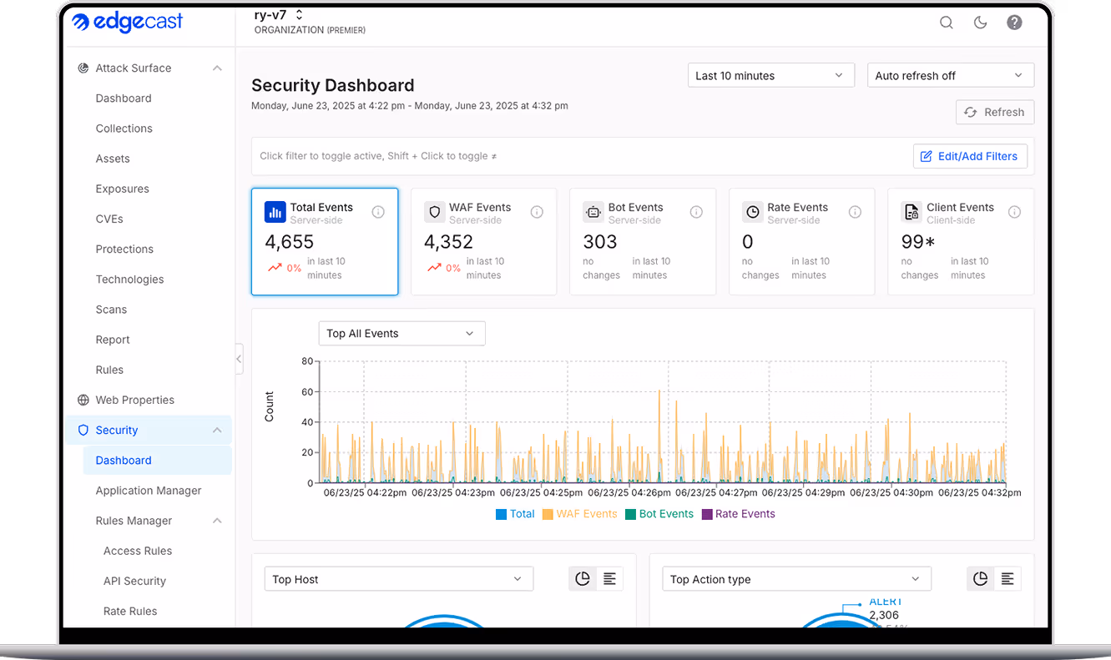
Task: Go to Scans in sidebar
Action: [111, 310]
